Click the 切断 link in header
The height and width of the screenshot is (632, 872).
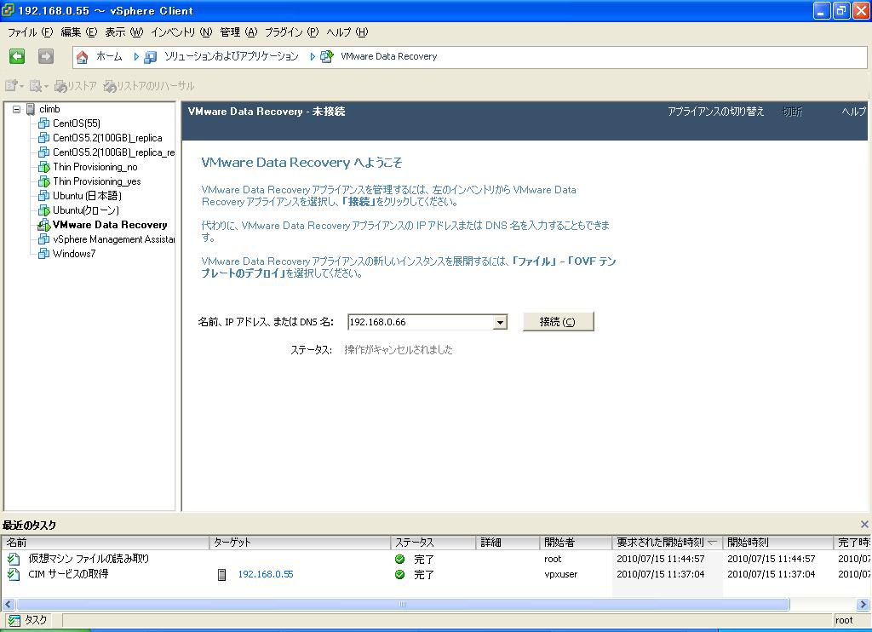pyautogui.click(x=793, y=112)
